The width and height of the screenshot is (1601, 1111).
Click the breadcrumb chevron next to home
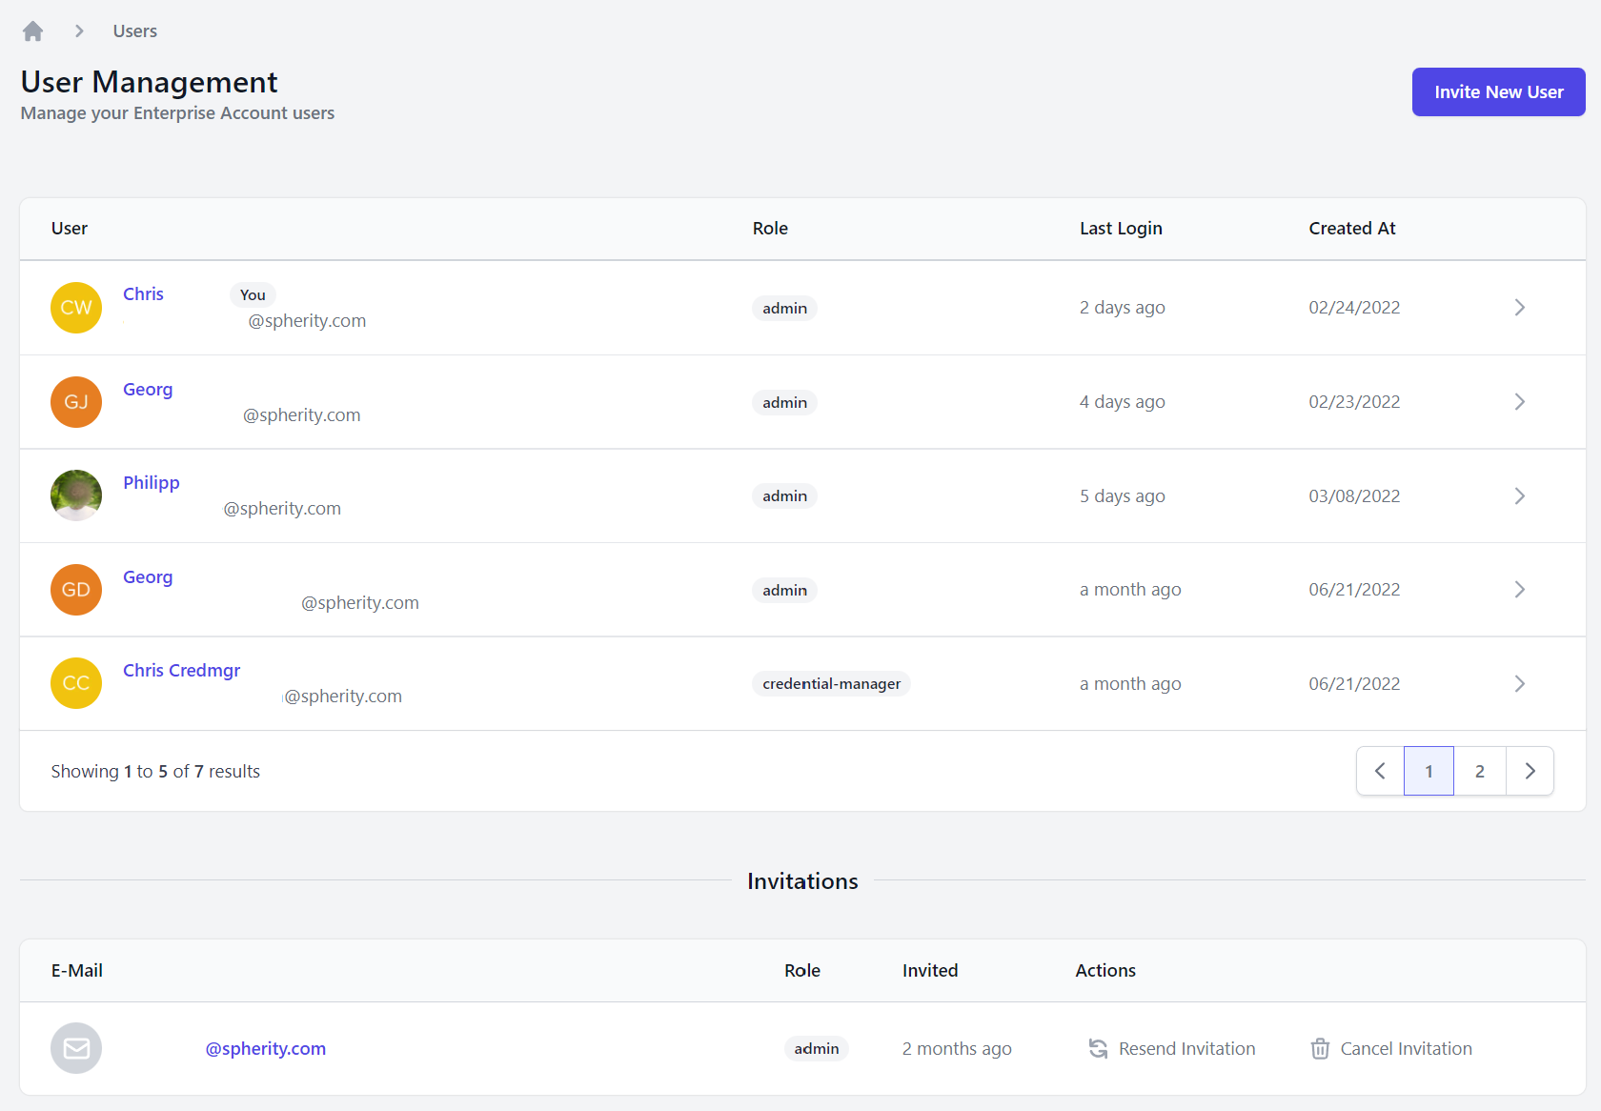click(79, 30)
